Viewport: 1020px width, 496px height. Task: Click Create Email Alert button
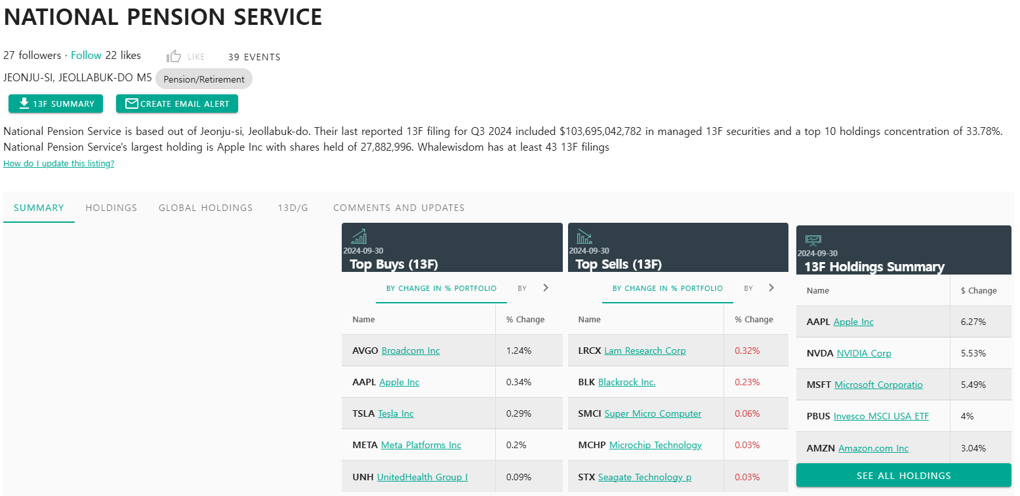click(x=177, y=104)
